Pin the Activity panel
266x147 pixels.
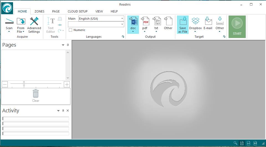tap(63, 111)
